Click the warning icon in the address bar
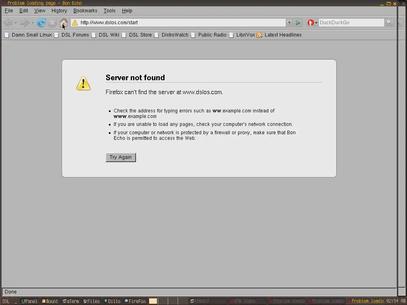Screen dimensions: 407x305 75,23
